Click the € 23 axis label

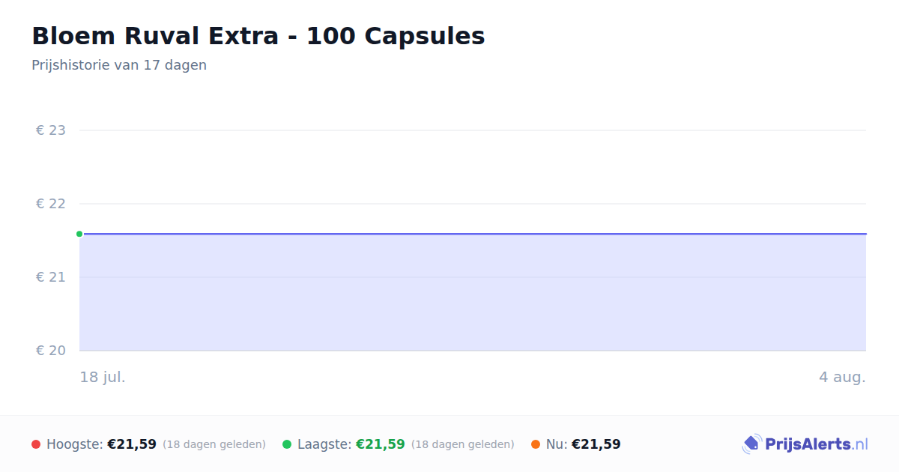coord(51,130)
